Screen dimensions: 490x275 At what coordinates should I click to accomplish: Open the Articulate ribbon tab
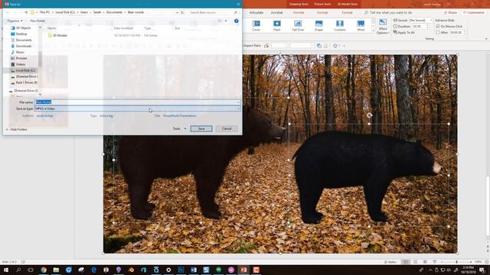coord(256,12)
